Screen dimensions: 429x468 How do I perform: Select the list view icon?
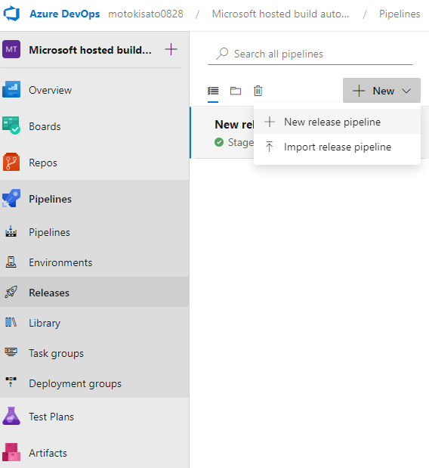click(x=213, y=91)
